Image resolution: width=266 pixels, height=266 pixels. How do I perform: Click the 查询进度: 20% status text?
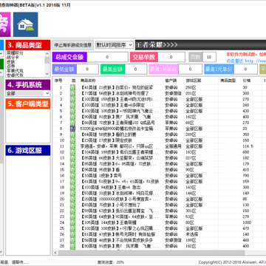(111, 262)
